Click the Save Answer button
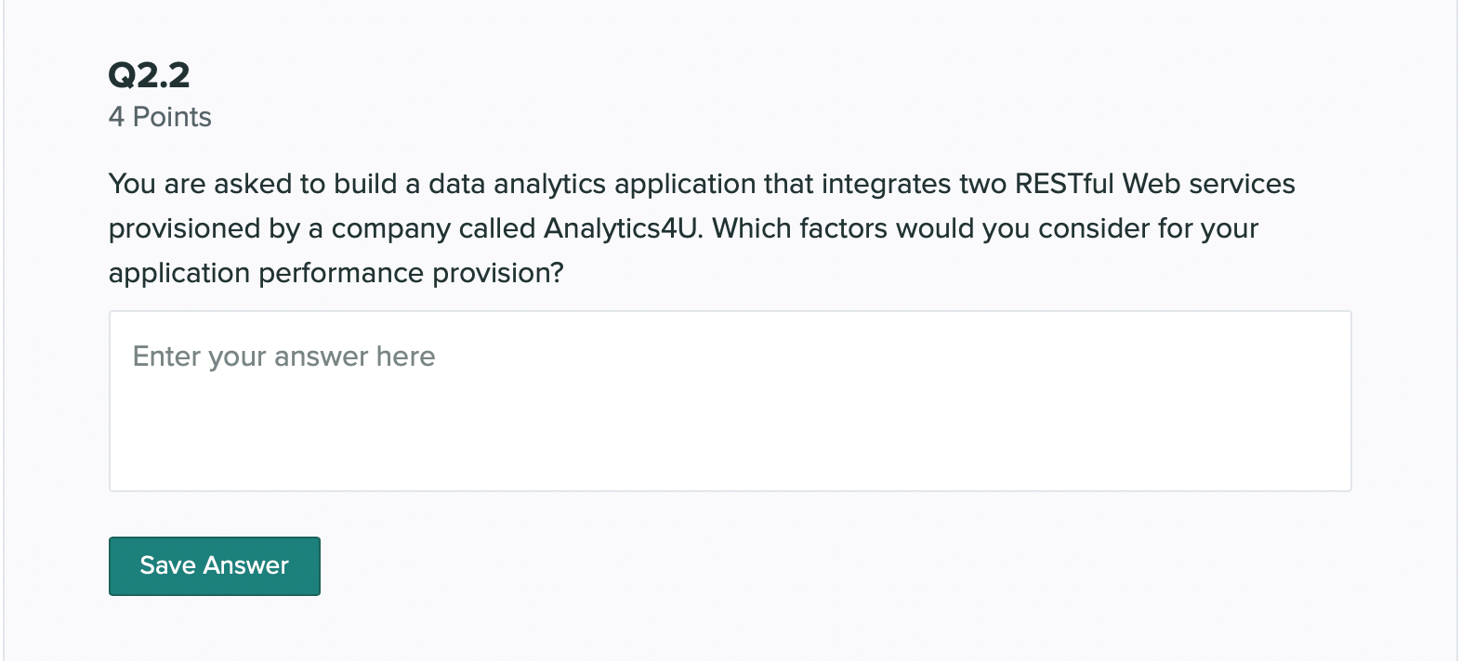The height and width of the screenshot is (661, 1461). pos(214,565)
